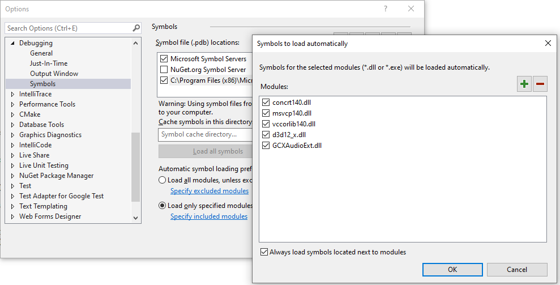Screen dimensions: 560x285
Task: Close the Symbols to load automatically dialog
Action: coord(548,43)
